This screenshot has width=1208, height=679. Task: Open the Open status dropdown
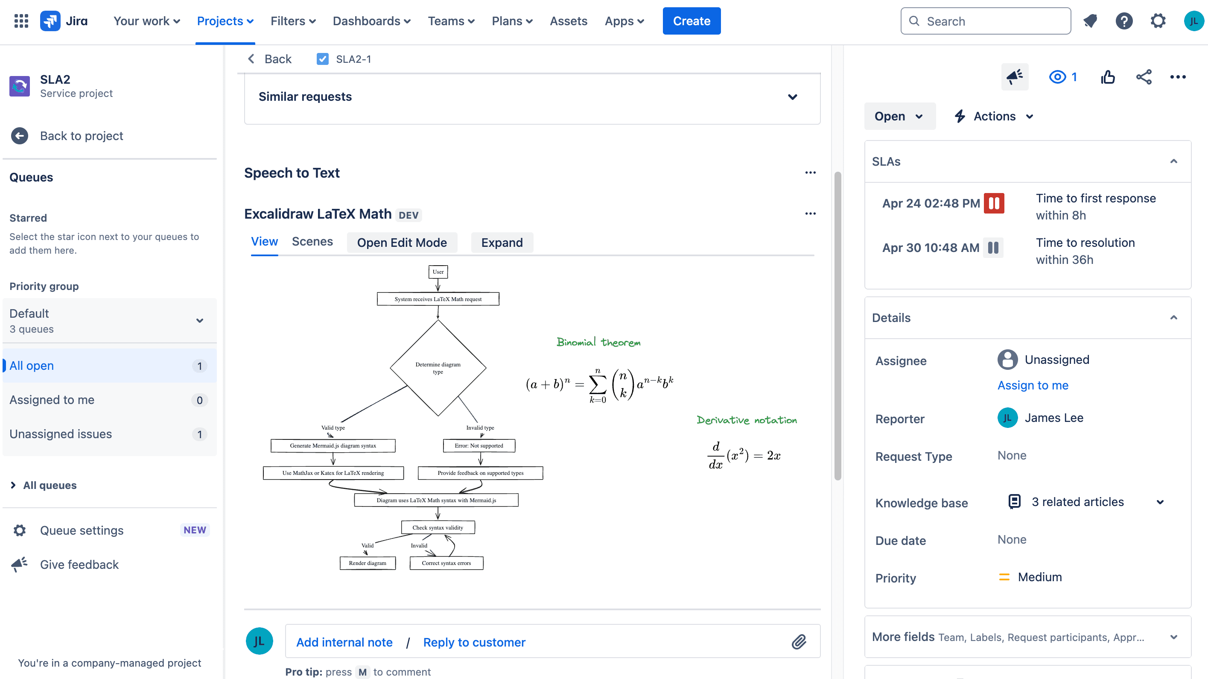coord(899,117)
